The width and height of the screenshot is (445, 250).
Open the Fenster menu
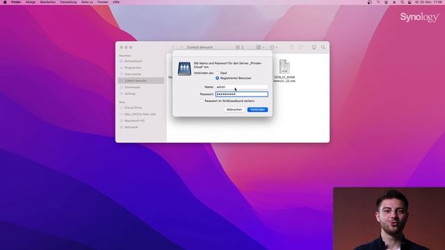point(103,2)
